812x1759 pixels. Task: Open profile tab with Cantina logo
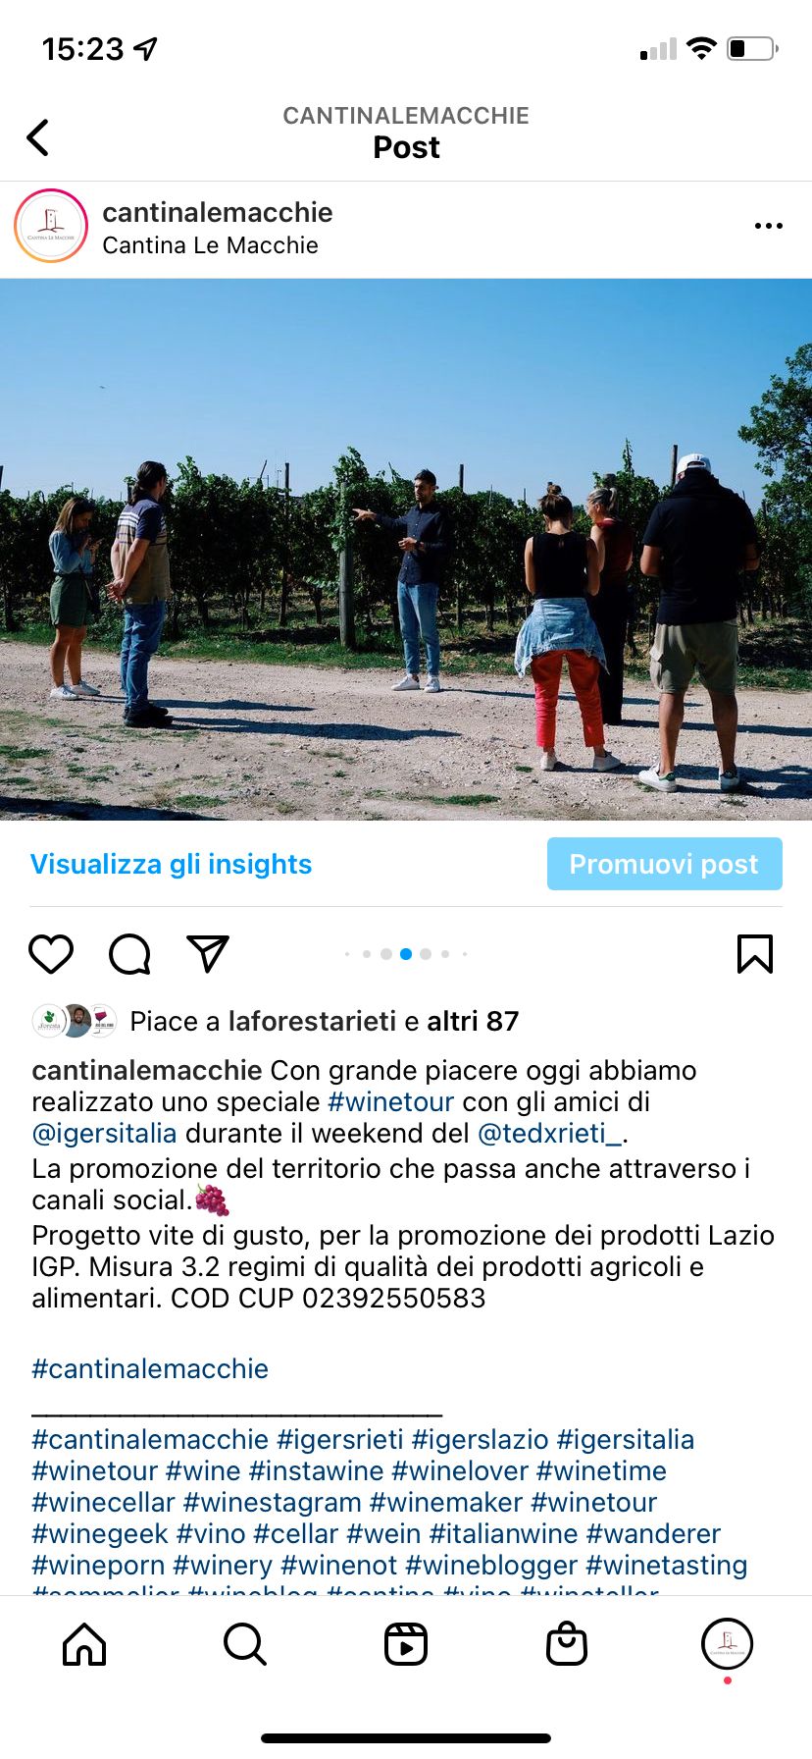727,1644
